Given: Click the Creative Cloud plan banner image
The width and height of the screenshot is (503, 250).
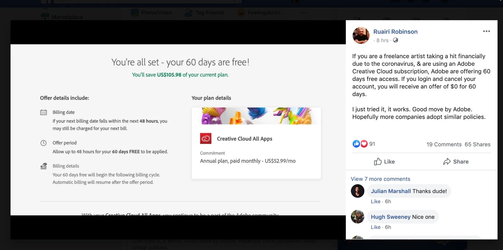Looking at the screenshot, I should [256, 116].
